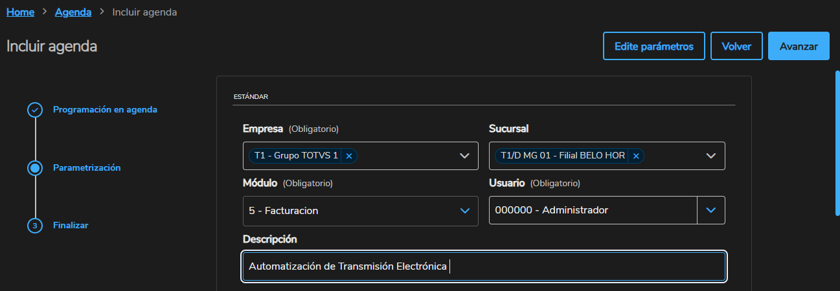
Task: Remove the T1 - Grupo TOTVS 1 tag
Action: tap(348, 156)
